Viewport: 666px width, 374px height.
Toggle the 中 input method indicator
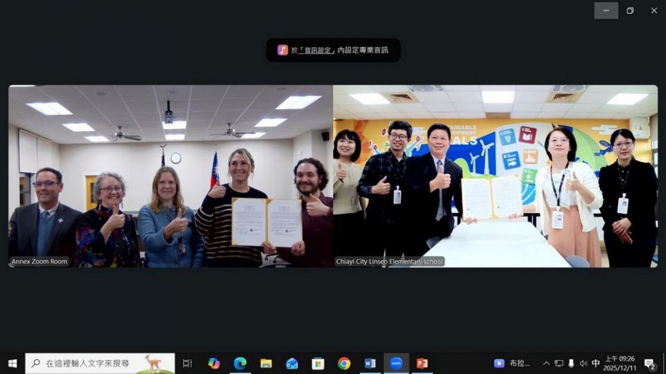pyautogui.click(x=595, y=363)
